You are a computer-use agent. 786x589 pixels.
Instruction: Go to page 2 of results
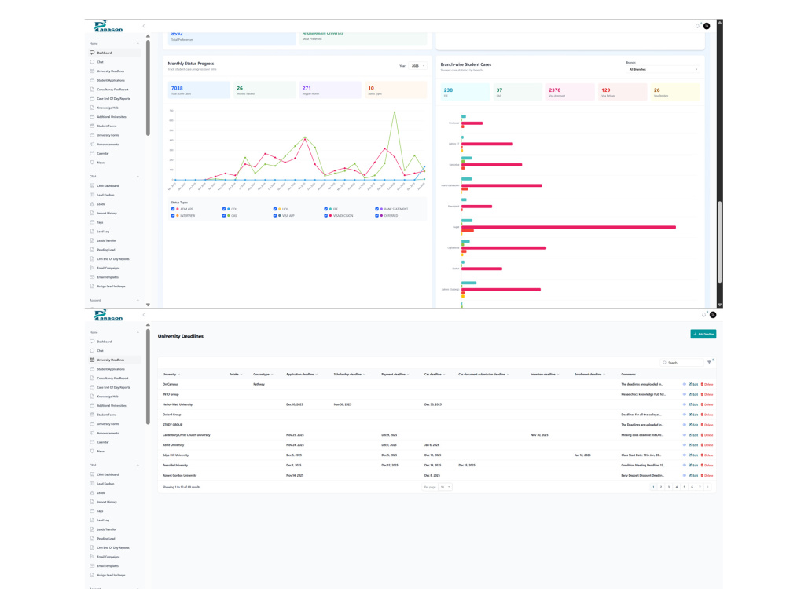point(661,487)
